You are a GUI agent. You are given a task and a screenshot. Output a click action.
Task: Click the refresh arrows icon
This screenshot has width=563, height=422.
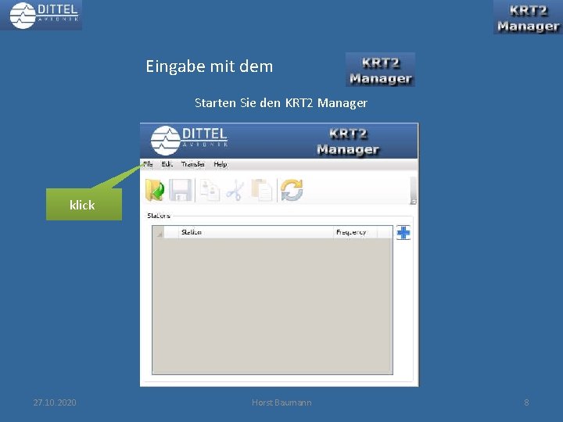292,190
